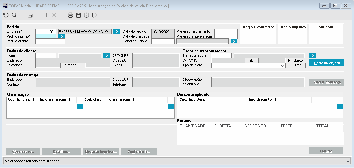Expand the status message bar dropdown
This screenshot has height=168, width=354.
pyautogui.click(x=348, y=161)
